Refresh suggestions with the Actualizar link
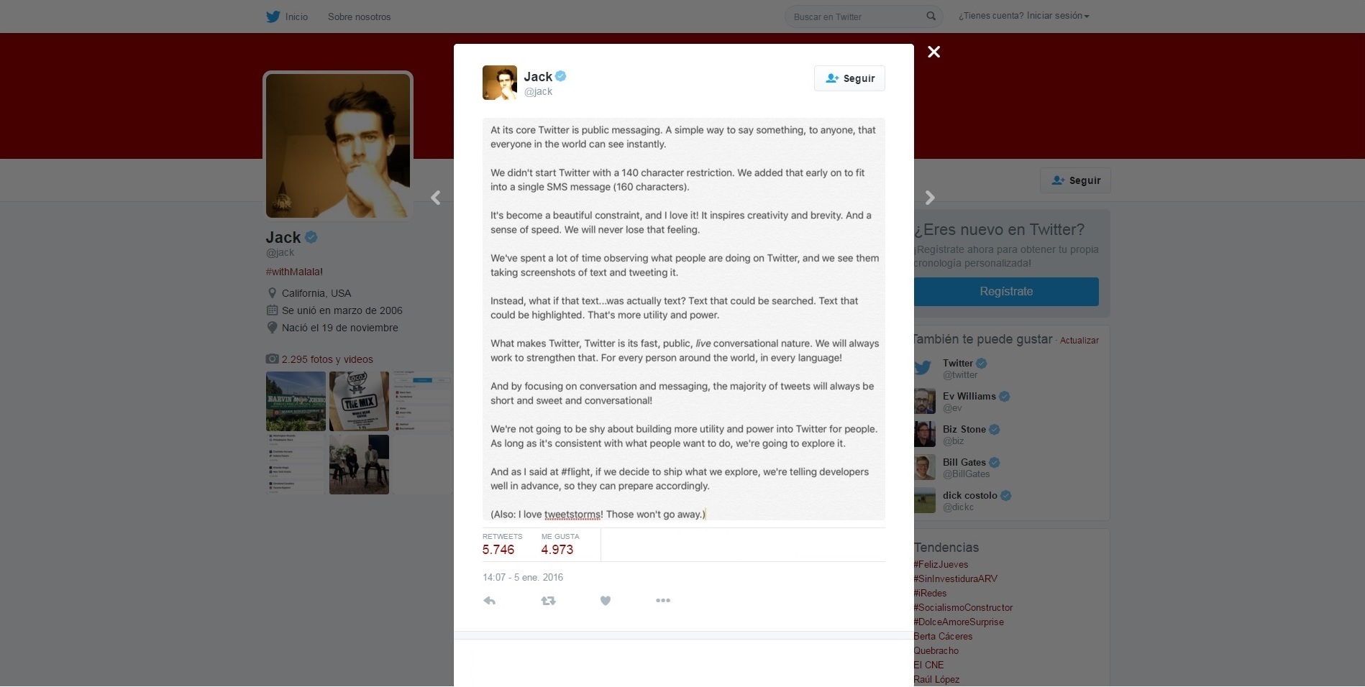This screenshot has width=1365, height=687. pos(1079,341)
